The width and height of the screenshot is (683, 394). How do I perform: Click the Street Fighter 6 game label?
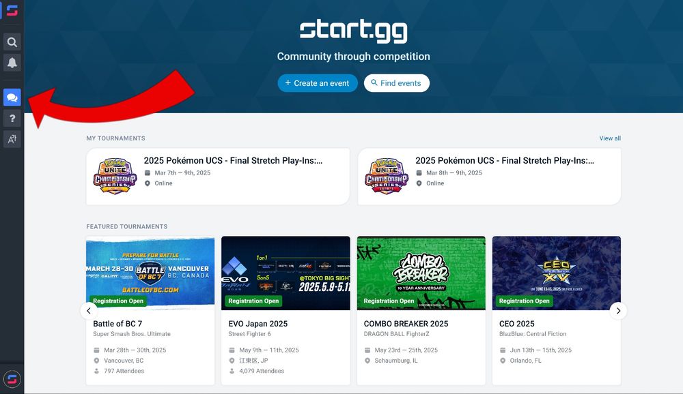249,334
